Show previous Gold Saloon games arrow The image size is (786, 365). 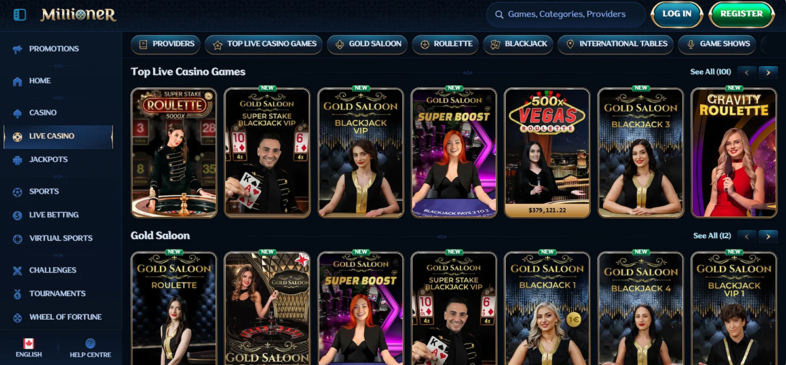(747, 236)
